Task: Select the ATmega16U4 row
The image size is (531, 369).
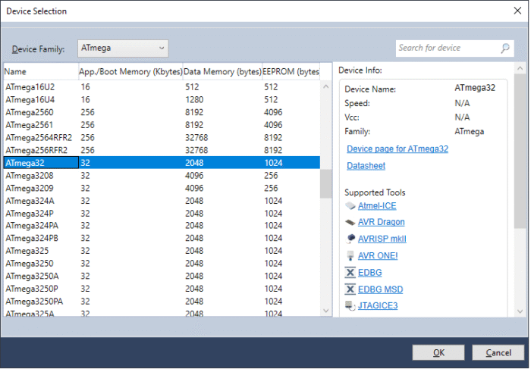Action: tap(162, 100)
